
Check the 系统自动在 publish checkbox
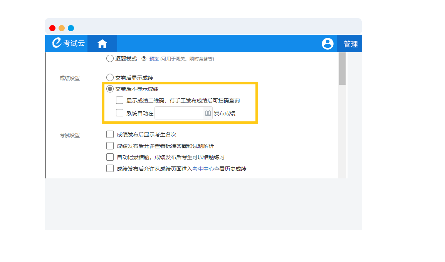click(x=120, y=113)
